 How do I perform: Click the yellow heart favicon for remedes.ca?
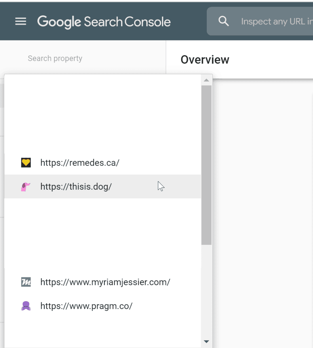26,163
